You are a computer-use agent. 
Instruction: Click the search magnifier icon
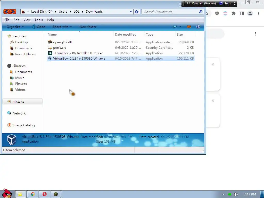(x=201, y=12)
